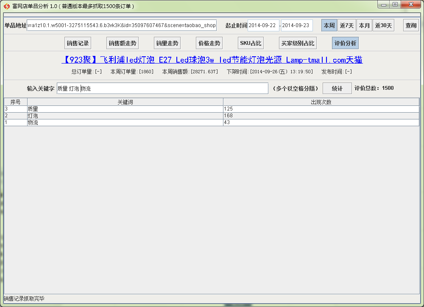Click the app logo icon in title bar
The width and height of the screenshot is (424, 307).
tap(6, 6)
